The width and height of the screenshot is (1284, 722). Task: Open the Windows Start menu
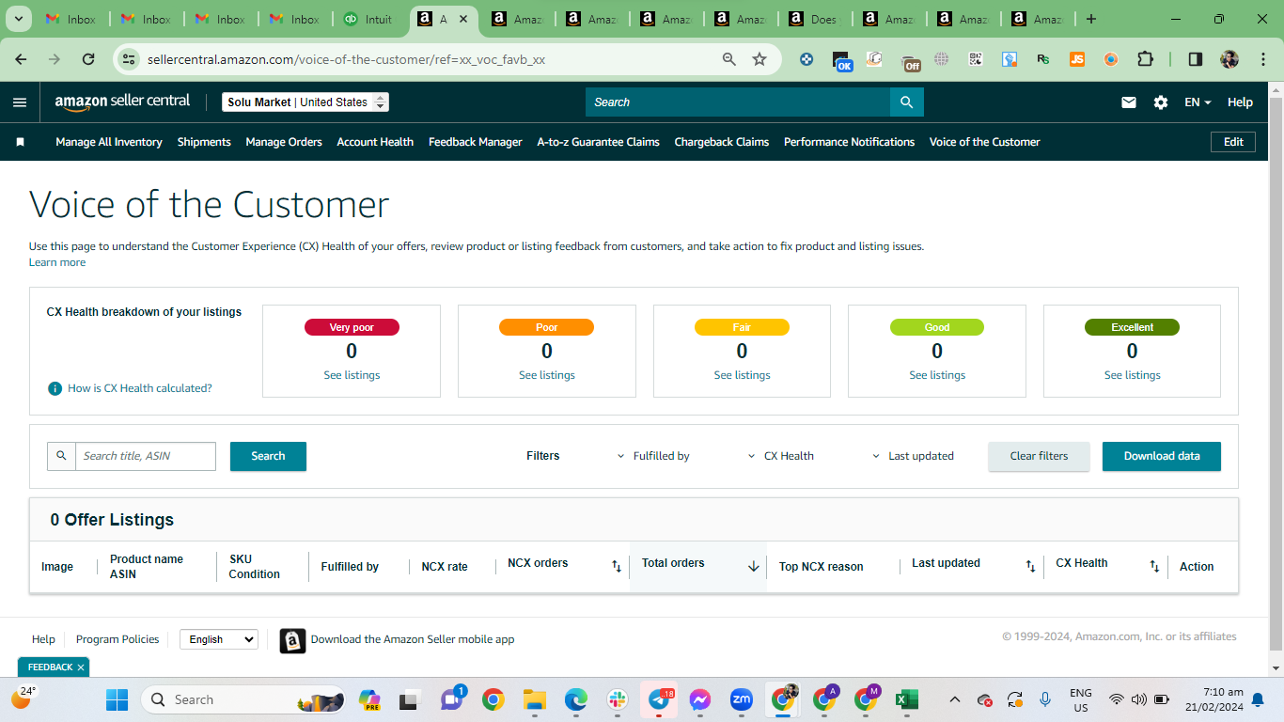click(117, 699)
